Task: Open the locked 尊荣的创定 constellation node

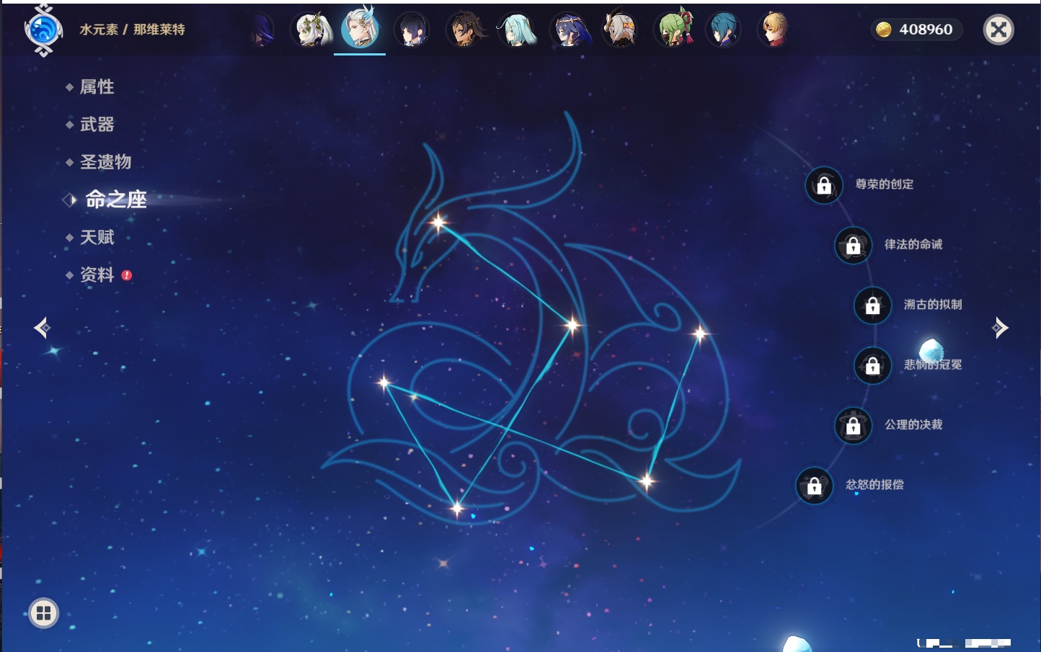Action: click(824, 185)
